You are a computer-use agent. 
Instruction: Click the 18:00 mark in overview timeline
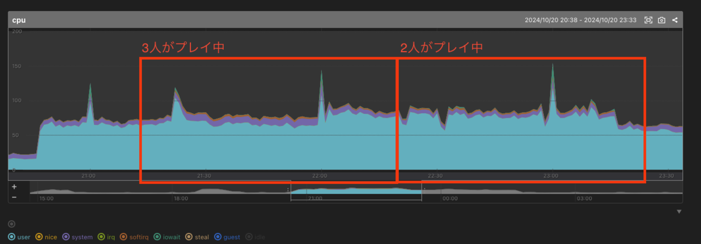[x=181, y=198]
